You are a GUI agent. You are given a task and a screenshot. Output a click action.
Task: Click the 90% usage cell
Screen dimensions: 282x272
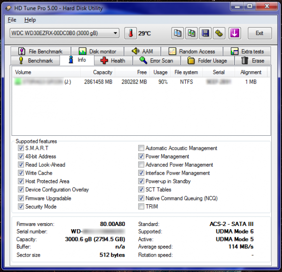(x=163, y=82)
